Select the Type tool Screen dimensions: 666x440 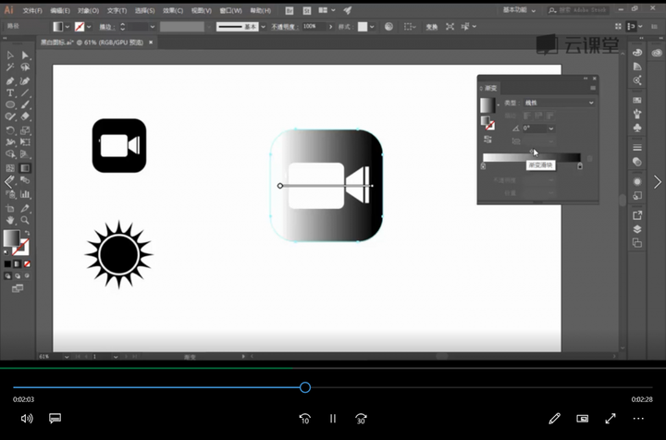(x=10, y=92)
